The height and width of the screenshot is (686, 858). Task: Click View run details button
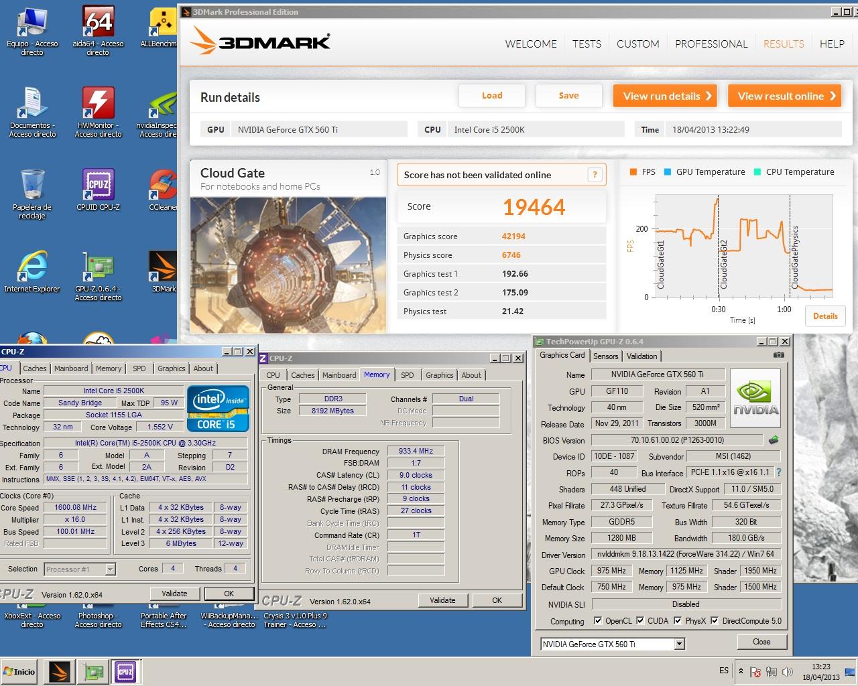tap(665, 96)
